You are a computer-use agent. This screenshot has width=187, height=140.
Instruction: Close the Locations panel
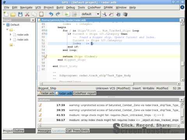182,100
